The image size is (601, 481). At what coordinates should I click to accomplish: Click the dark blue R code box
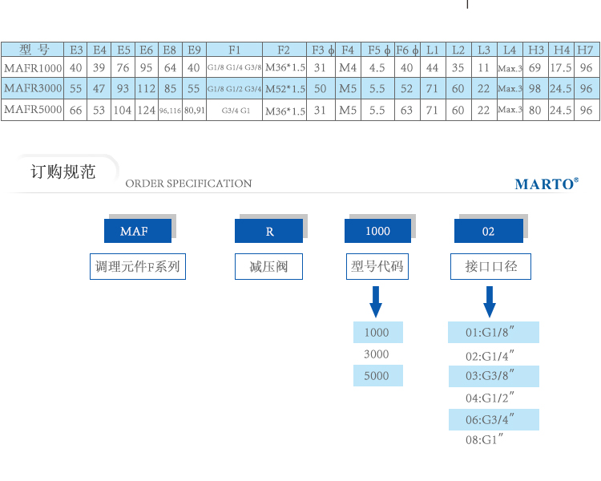pyautogui.click(x=268, y=231)
